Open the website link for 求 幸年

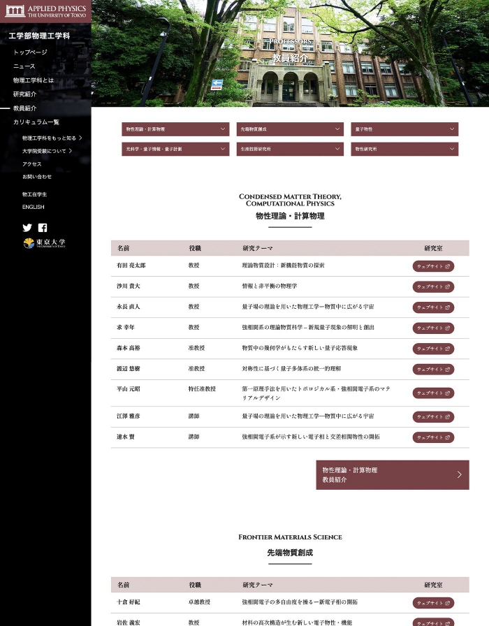click(433, 328)
